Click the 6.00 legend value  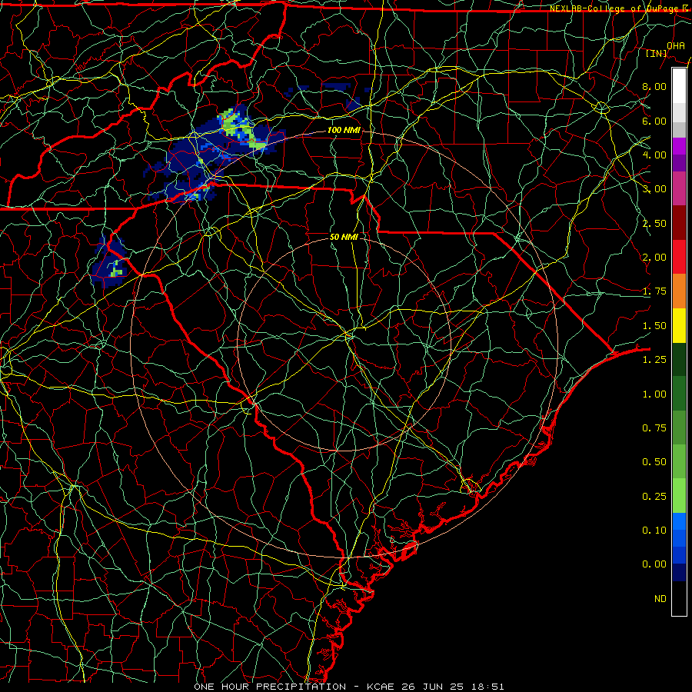point(654,121)
